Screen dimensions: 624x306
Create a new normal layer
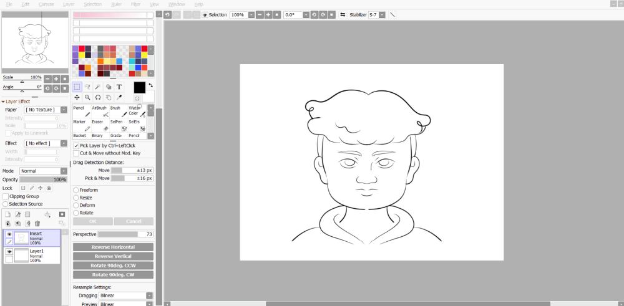pos(7,214)
